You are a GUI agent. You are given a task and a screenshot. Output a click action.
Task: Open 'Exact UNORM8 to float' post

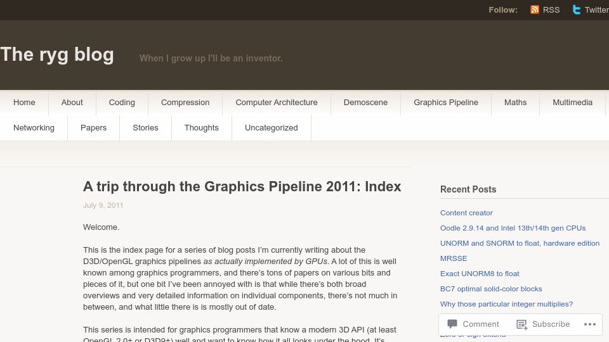coord(480,274)
